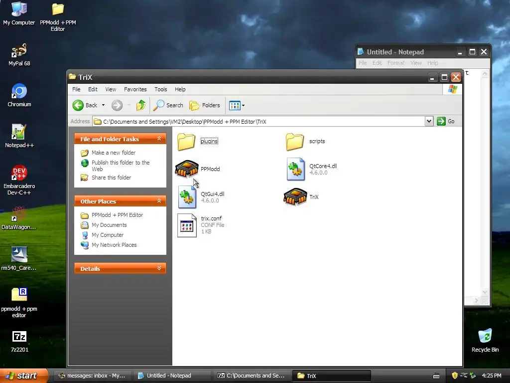Open the scripts folder
The image size is (510, 383).
click(295, 142)
